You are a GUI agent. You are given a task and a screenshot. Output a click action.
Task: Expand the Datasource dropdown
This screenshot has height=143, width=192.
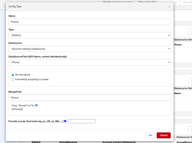coord(89,49)
